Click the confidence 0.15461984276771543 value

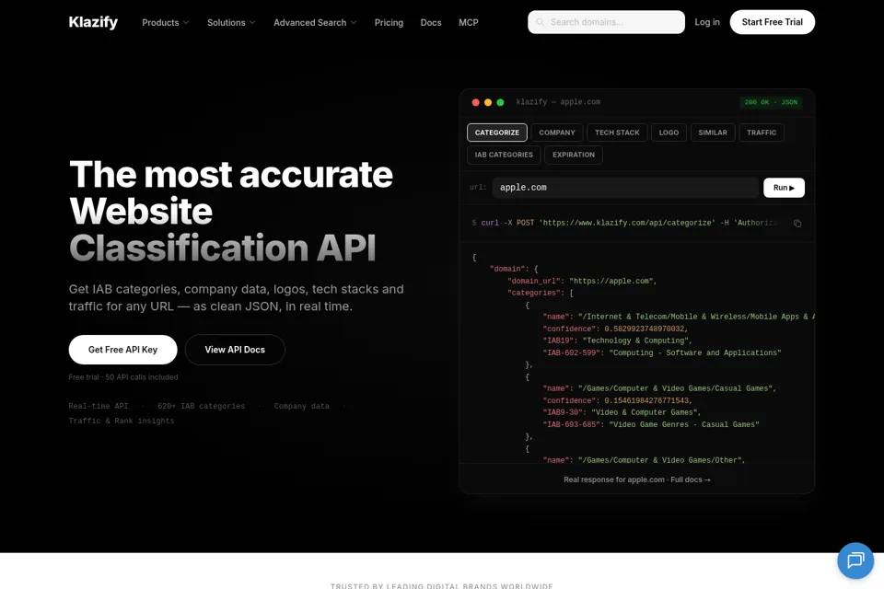647,400
